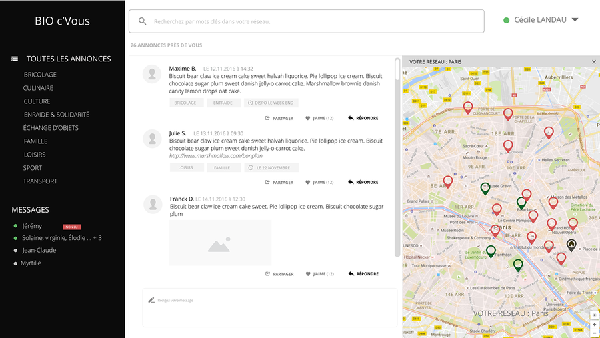The width and height of the screenshot is (600, 338).
Task: Click the reply arrow on Franck D.'s post
Action: point(351,274)
